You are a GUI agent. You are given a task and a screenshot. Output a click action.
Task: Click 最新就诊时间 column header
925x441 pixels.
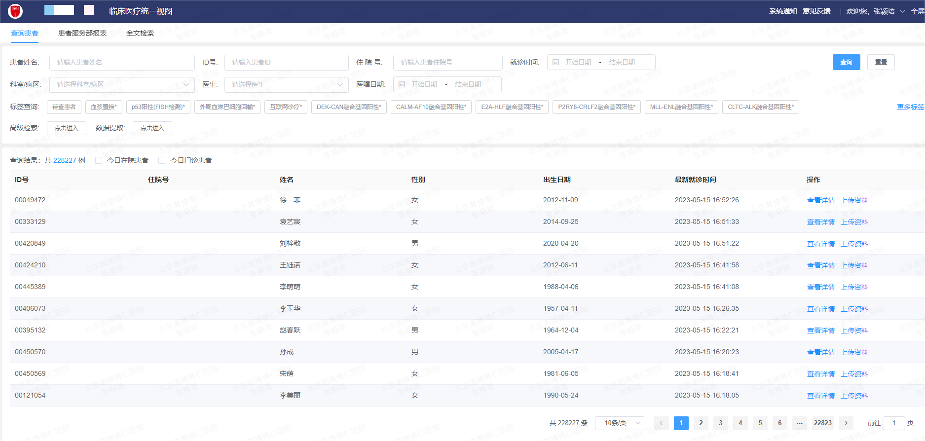[696, 180]
